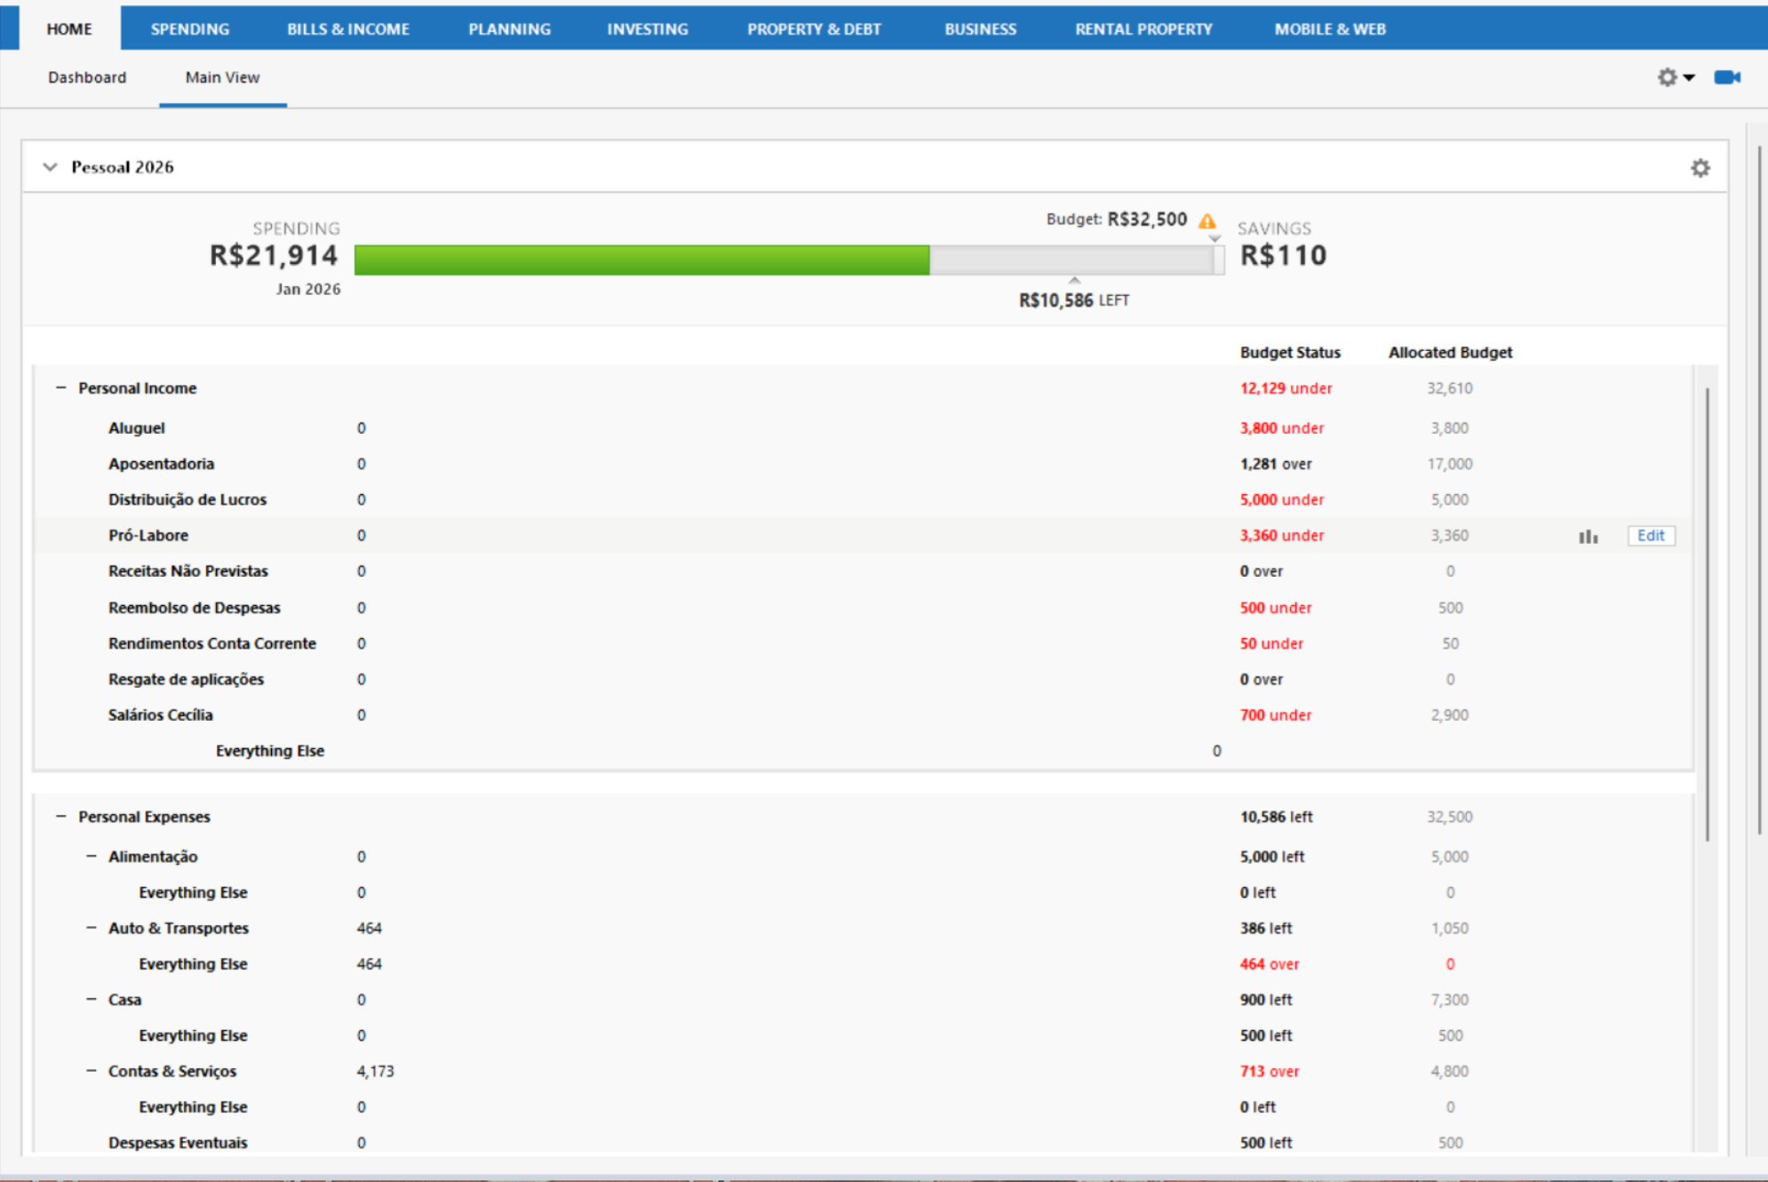Viewport: 1768px width, 1182px height.
Task: Collapse the Pessoal 2026 chevron
Action: coord(51,167)
